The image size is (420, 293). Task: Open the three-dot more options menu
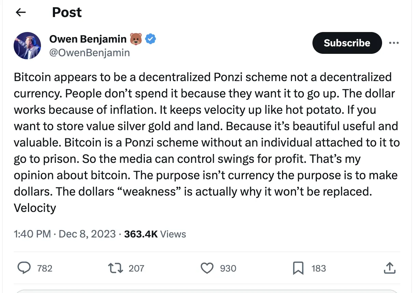point(394,43)
